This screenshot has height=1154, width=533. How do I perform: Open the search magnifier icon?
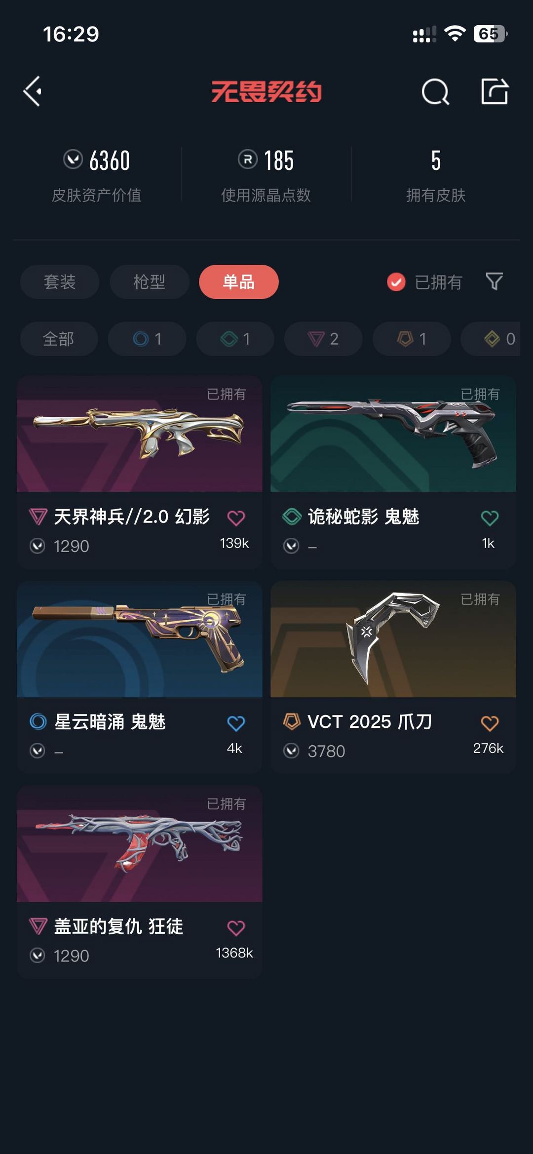click(435, 92)
